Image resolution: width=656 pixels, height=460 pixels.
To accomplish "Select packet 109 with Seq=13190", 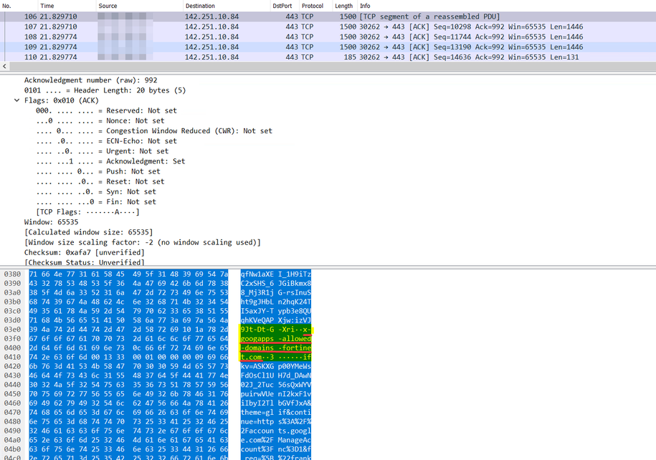I will 328,47.
